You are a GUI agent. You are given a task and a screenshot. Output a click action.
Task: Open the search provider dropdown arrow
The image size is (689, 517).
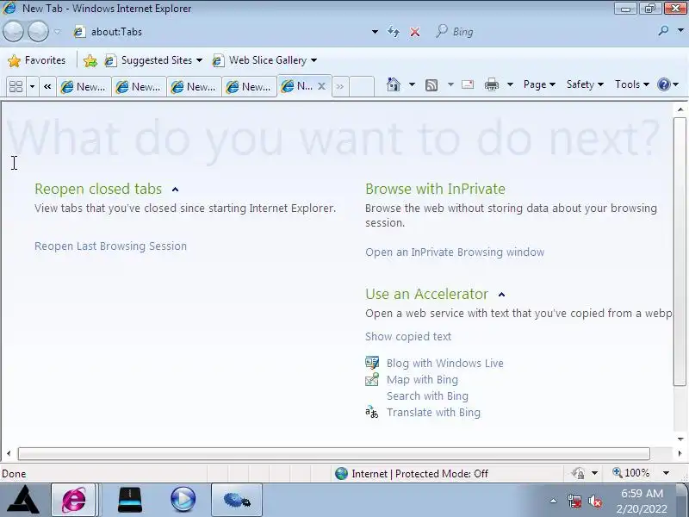pos(680,30)
